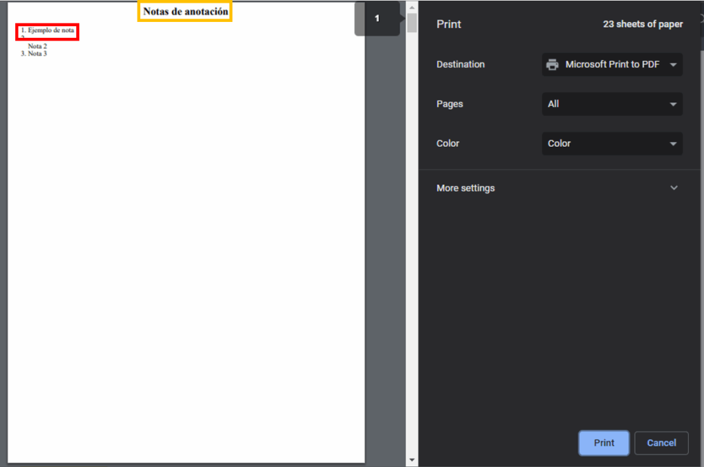Cancel the print dialog
Viewport: 704px width, 467px height.
661,443
